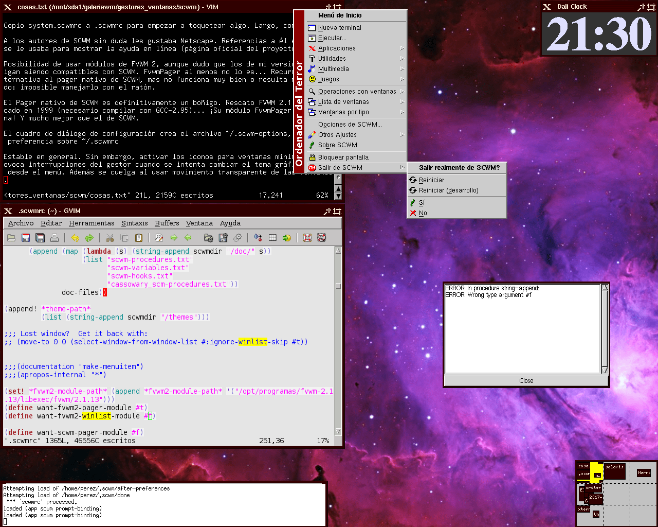Expand the Multimedia submenu
Screen dimensions: 658x527
click(x=356, y=69)
